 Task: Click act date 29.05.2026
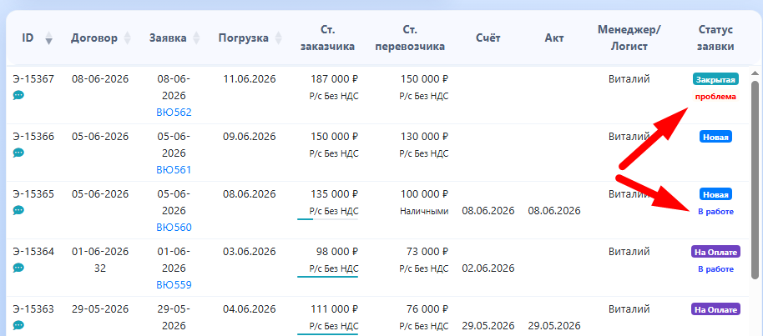pos(554,326)
